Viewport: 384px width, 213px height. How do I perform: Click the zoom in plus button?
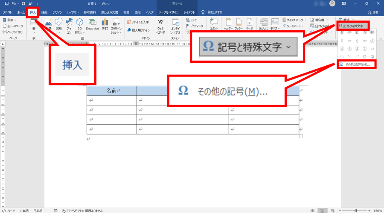click(x=369, y=210)
